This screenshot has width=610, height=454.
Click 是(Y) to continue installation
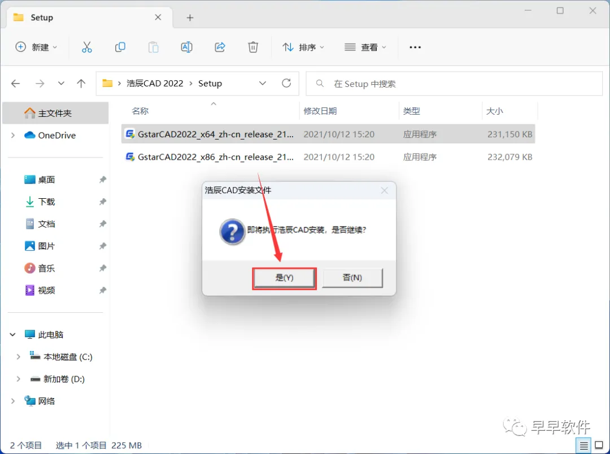[x=284, y=278]
